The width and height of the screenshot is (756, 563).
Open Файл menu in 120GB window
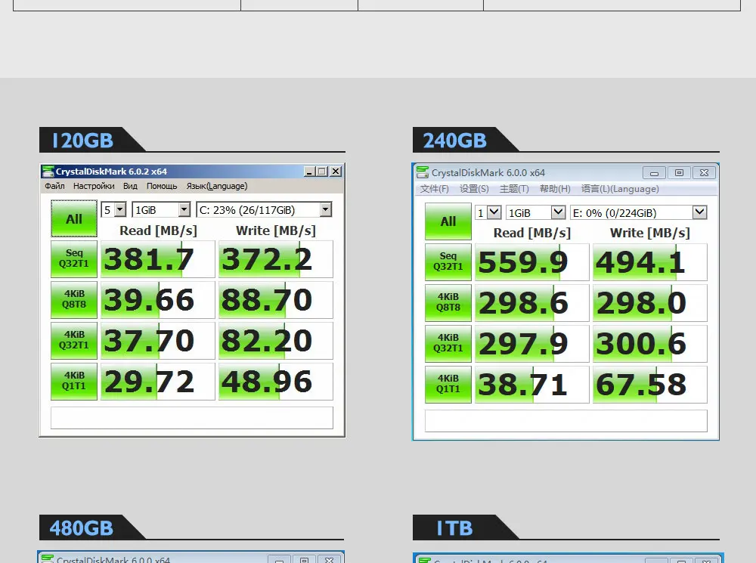point(54,186)
